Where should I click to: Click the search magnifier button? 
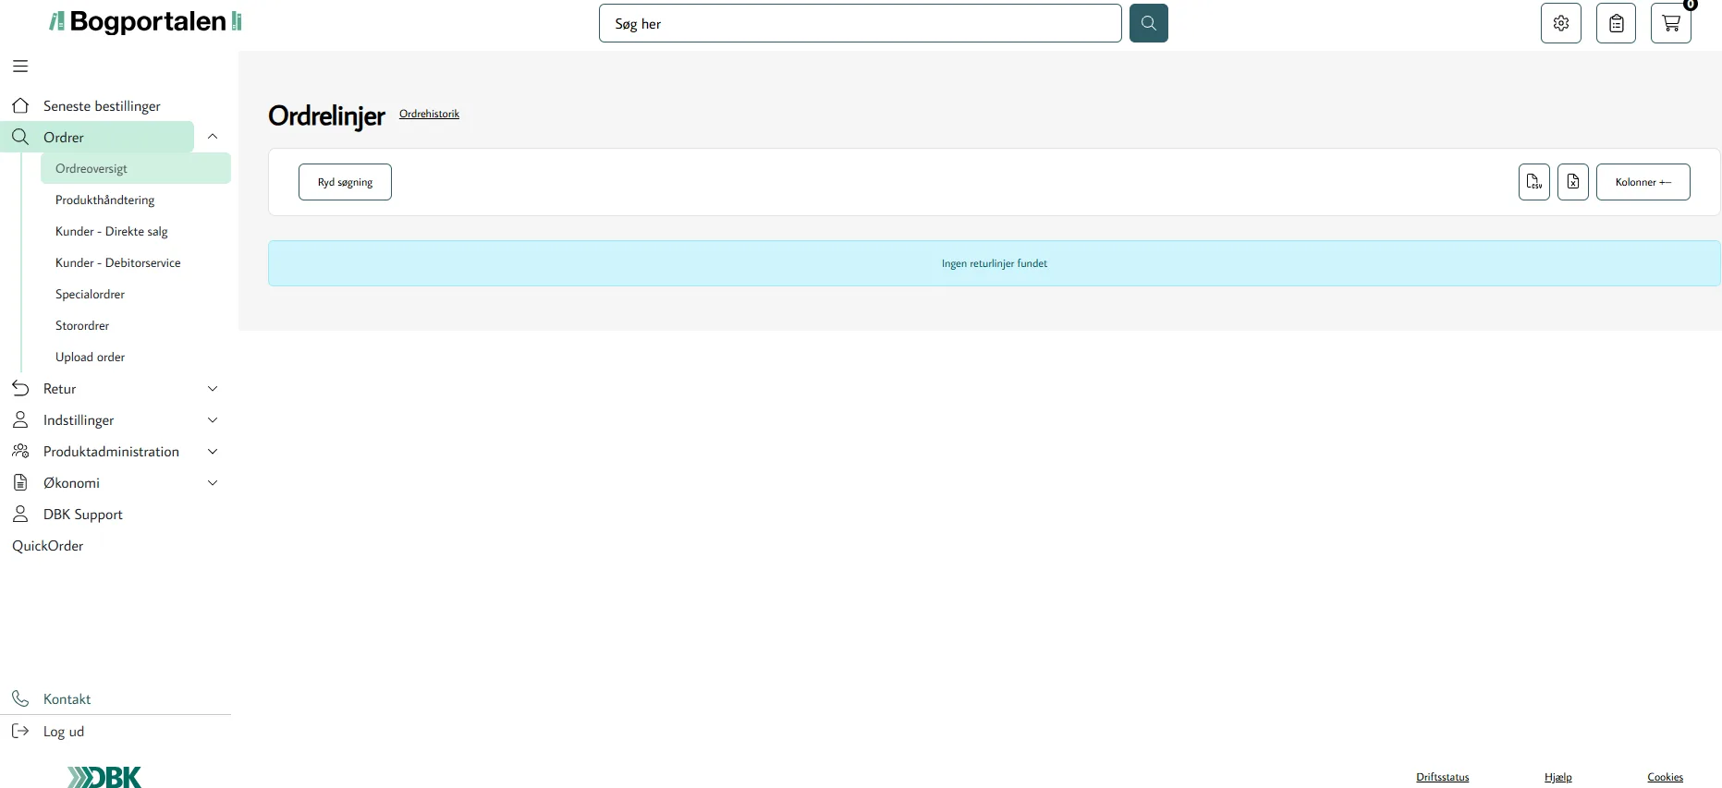(1148, 23)
